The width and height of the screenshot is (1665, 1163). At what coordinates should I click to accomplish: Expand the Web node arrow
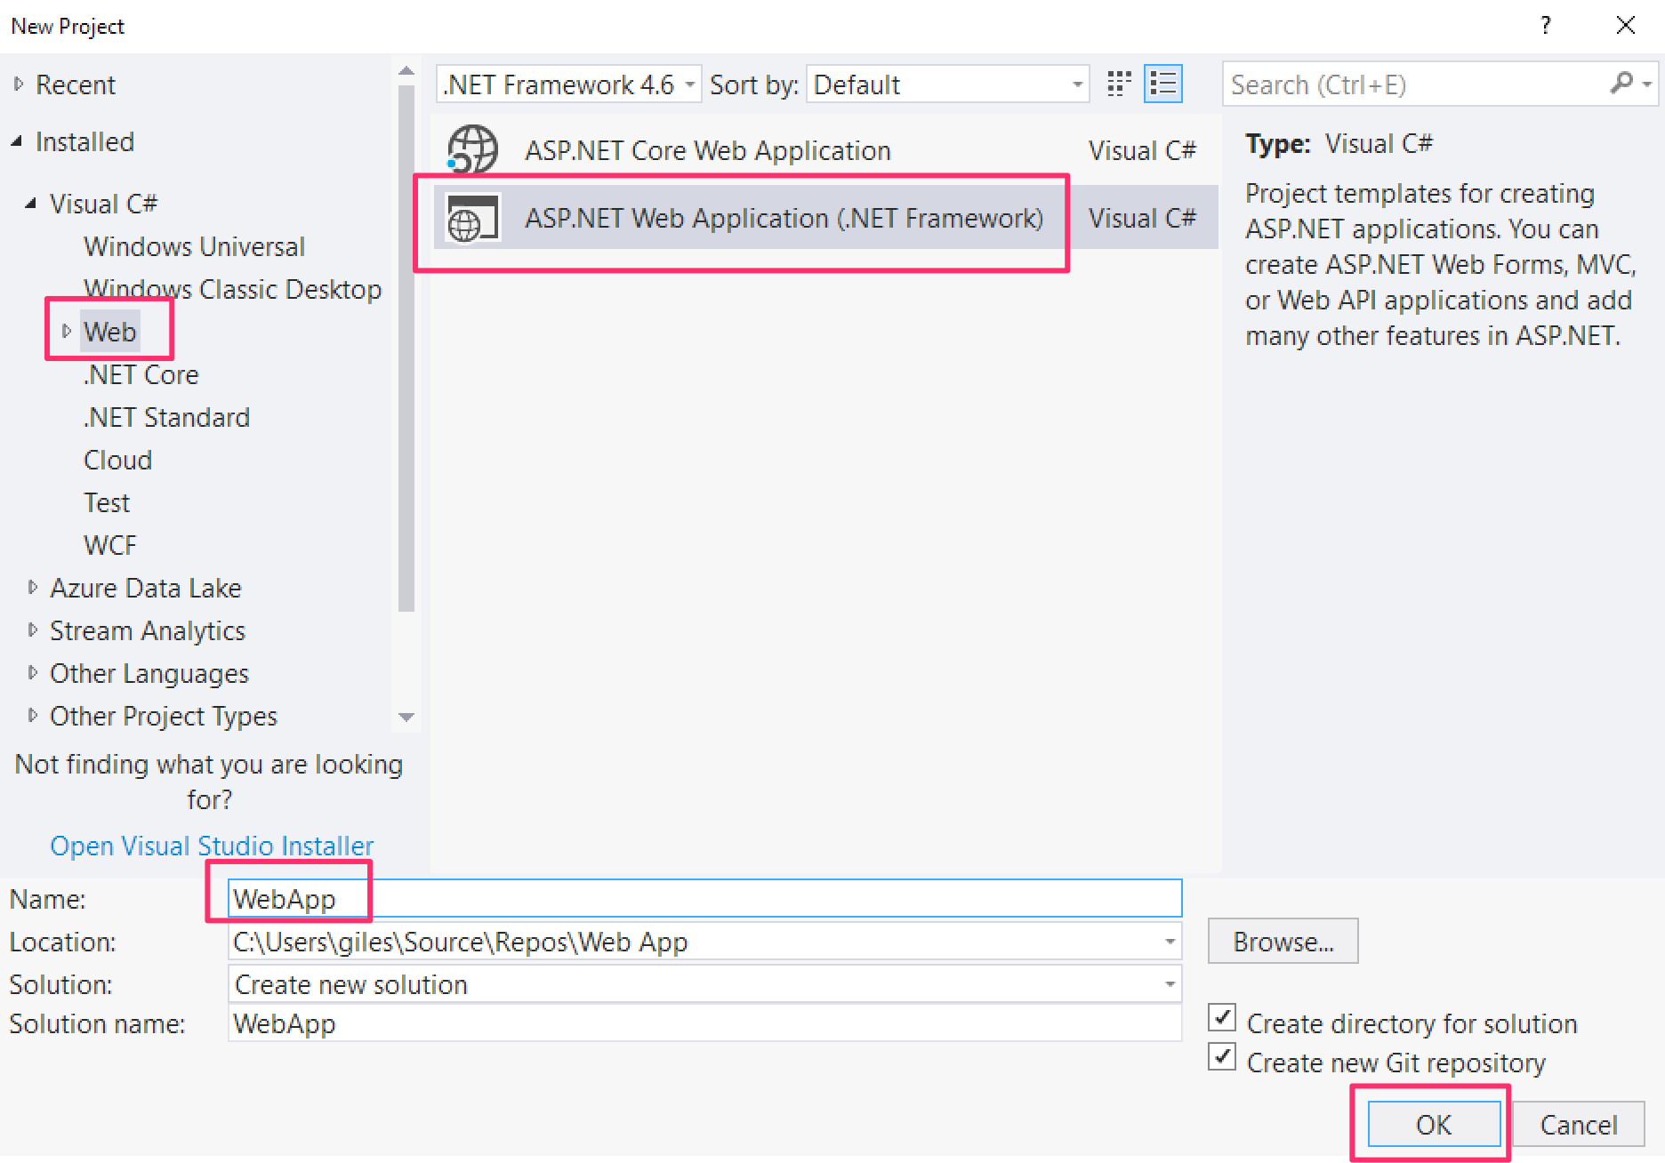click(x=67, y=331)
